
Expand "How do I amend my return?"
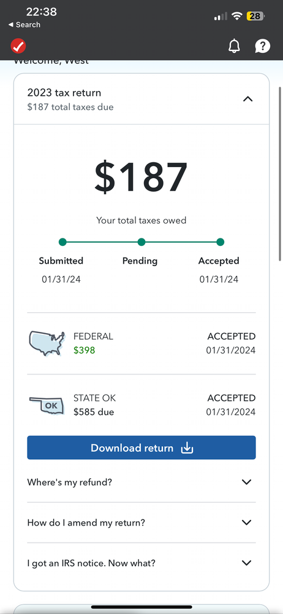pyautogui.click(x=141, y=522)
